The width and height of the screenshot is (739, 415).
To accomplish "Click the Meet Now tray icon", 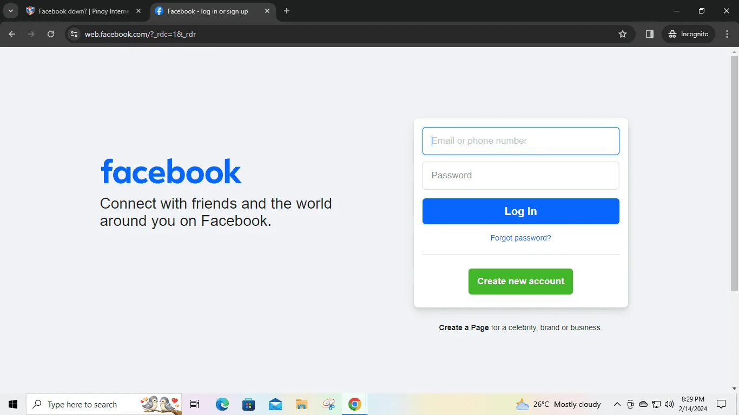I will 630,404.
